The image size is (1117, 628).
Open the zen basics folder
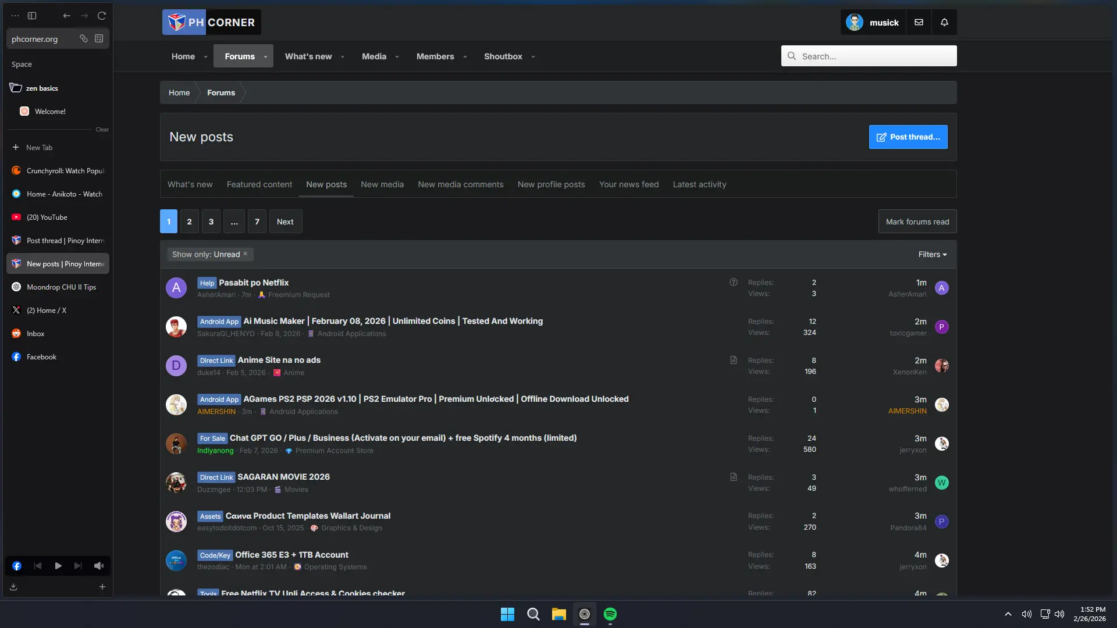pos(58,88)
